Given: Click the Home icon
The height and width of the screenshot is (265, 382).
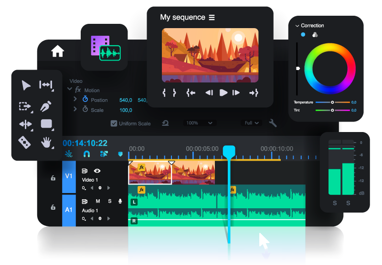Looking at the screenshot, I should (x=58, y=51).
